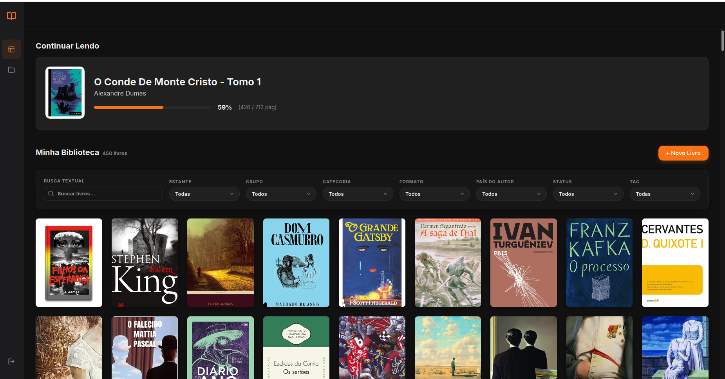Open the Dom Casmurro book cover
This screenshot has height=379, width=725.
point(296,263)
